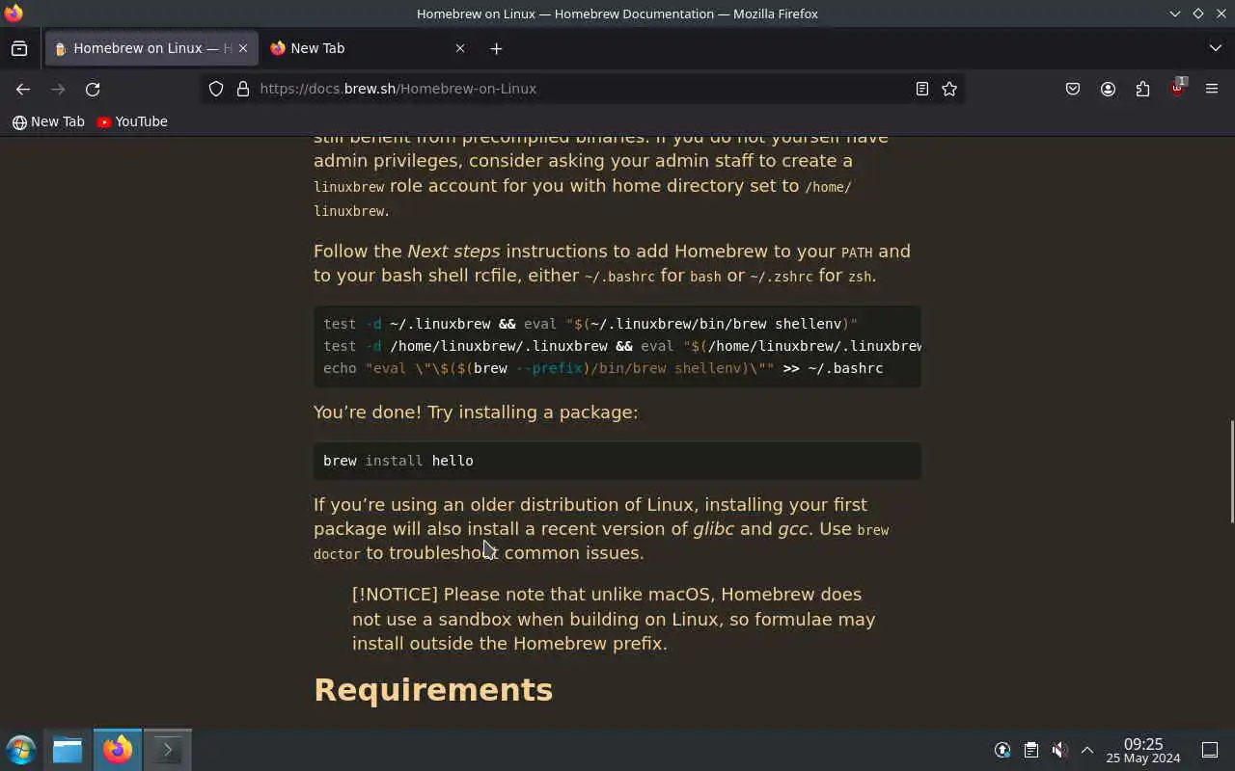Click inside the brew install hello code block
The height and width of the screenshot is (771, 1235).
pyautogui.click(x=617, y=461)
